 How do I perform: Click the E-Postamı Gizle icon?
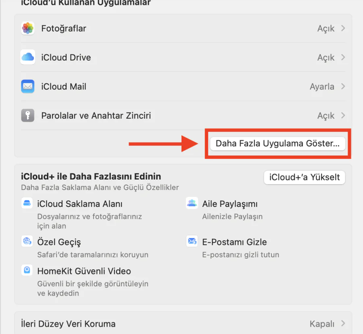tap(192, 241)
